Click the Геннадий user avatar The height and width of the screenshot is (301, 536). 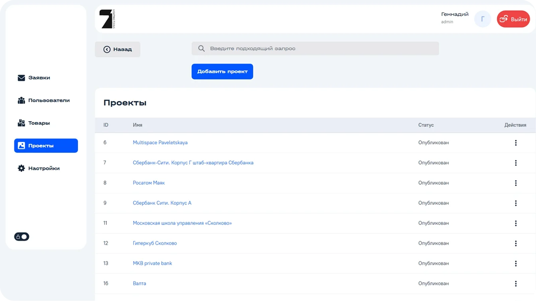pos(482,19)
